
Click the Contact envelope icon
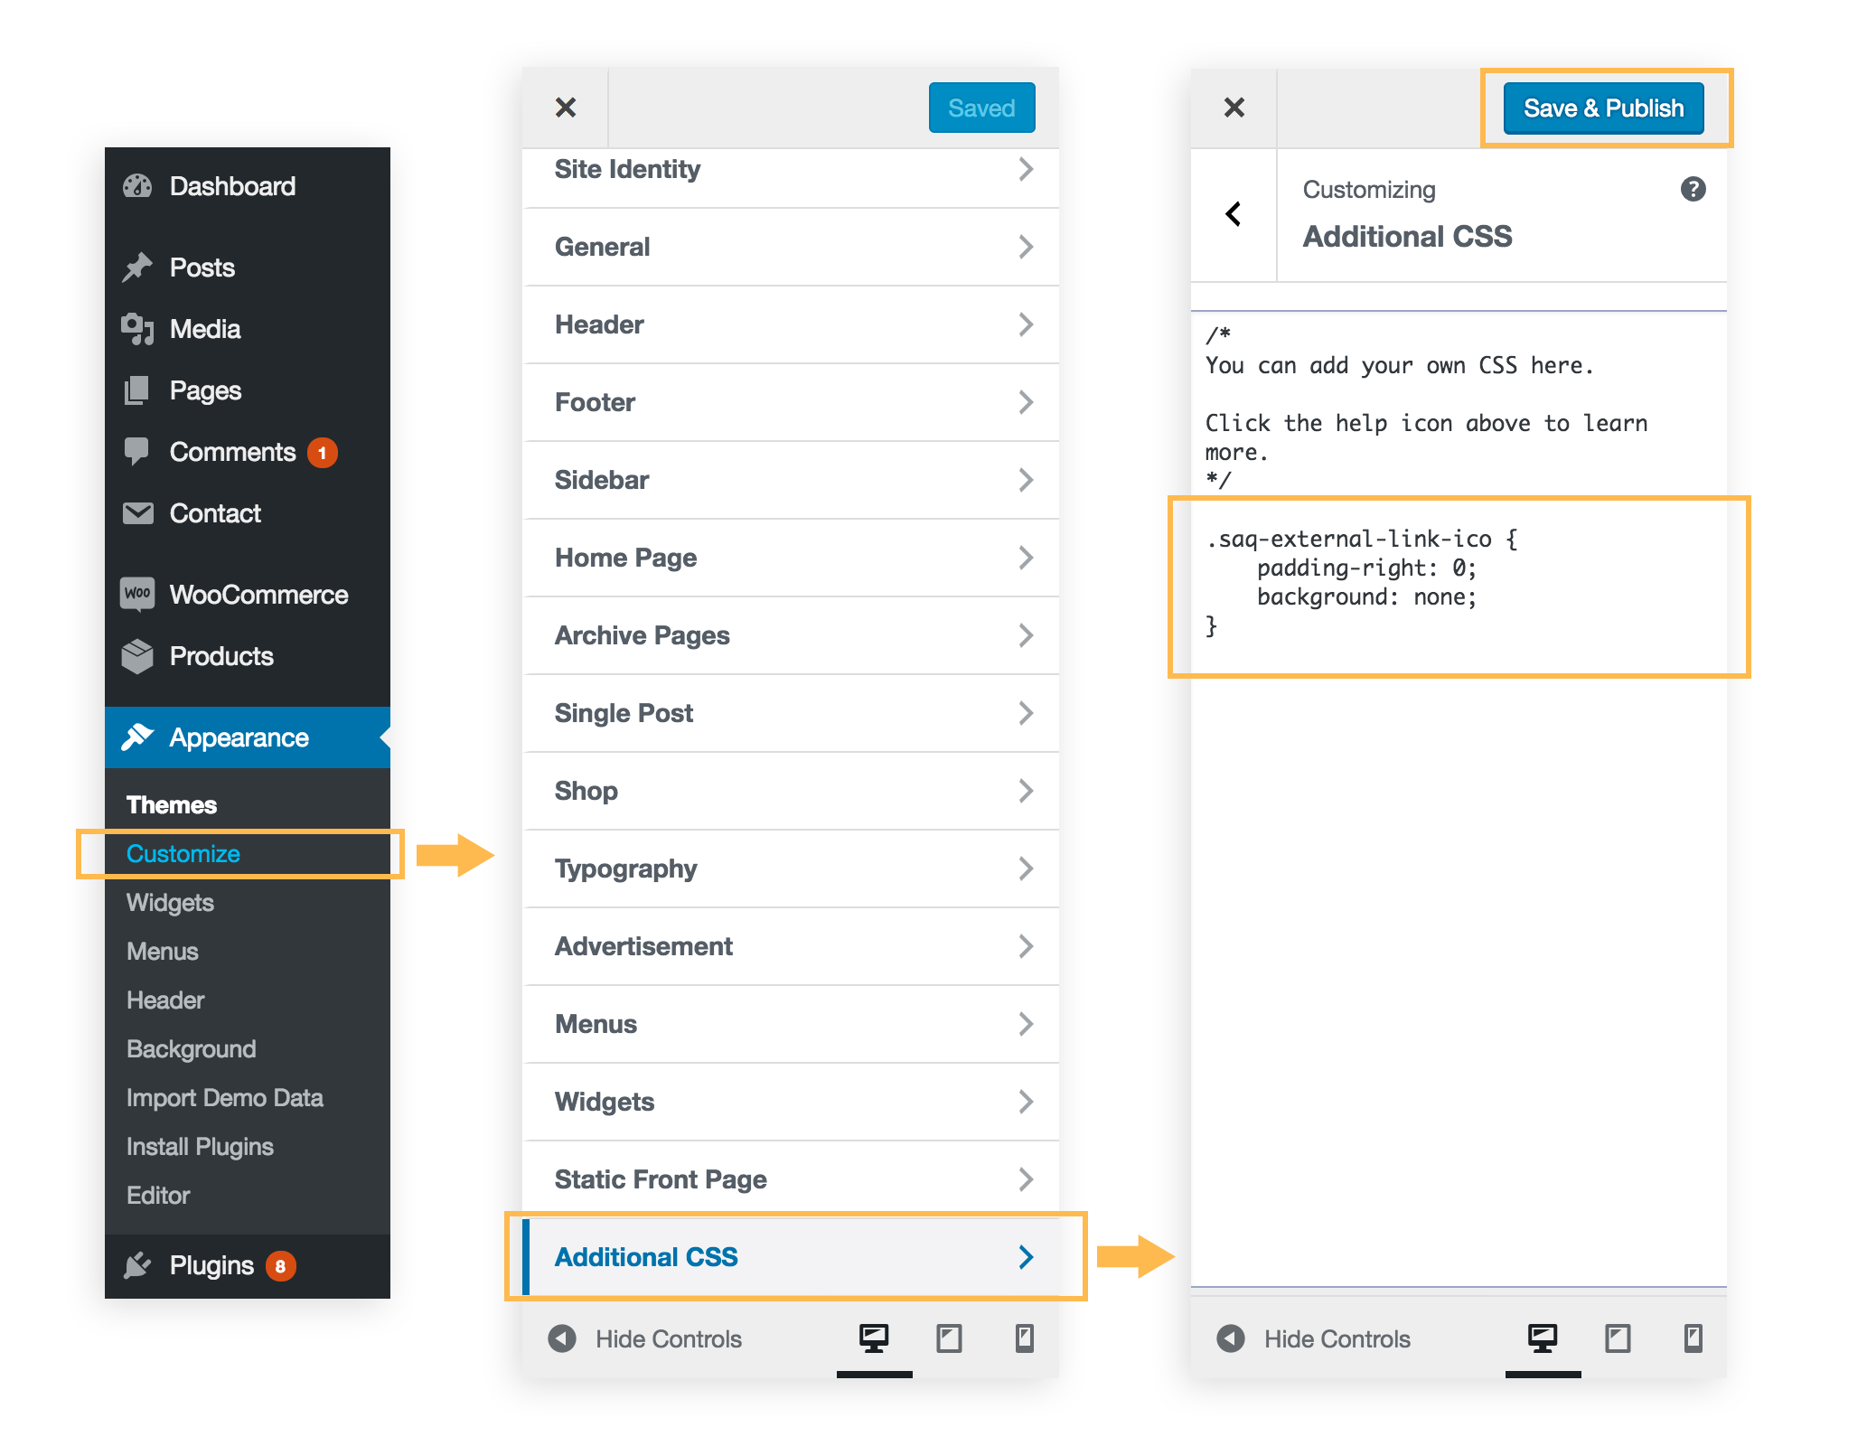coord(137,513)
